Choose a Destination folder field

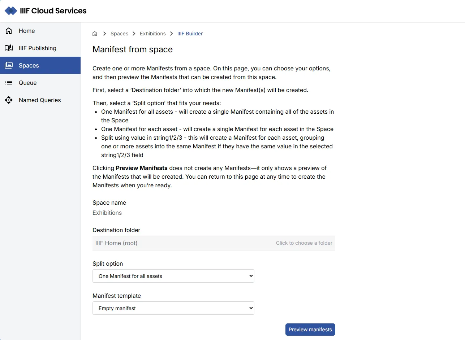point(214,243)
